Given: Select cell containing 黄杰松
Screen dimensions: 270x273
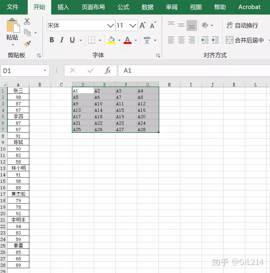Looking at the screenshot, I should coord(18,194).
